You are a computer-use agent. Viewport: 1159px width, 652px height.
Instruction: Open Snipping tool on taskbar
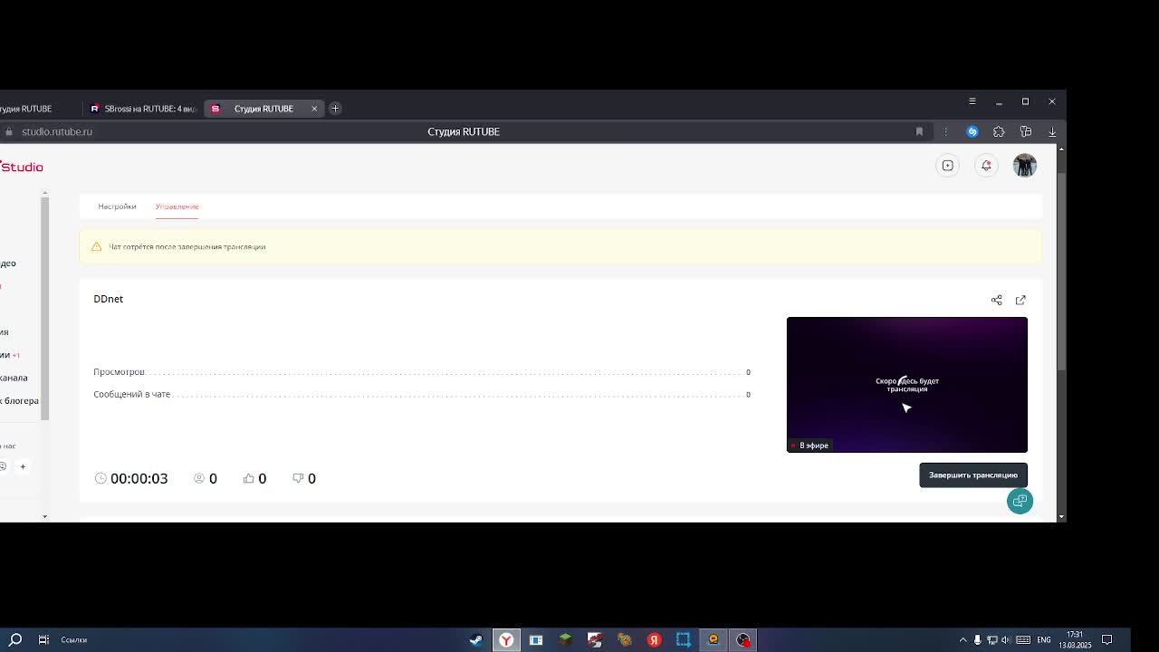click(684, 639)
